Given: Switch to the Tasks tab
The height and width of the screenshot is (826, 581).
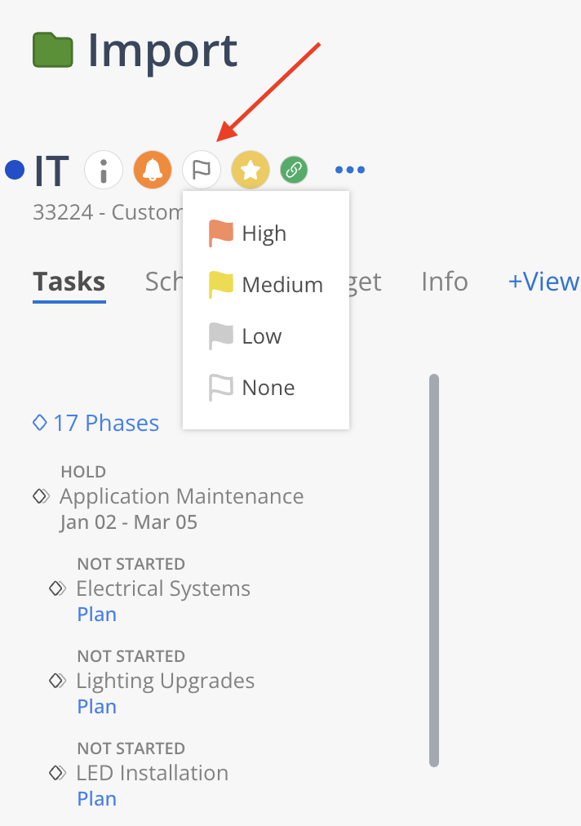Looking at the screenshot, I should pos(69,282).
